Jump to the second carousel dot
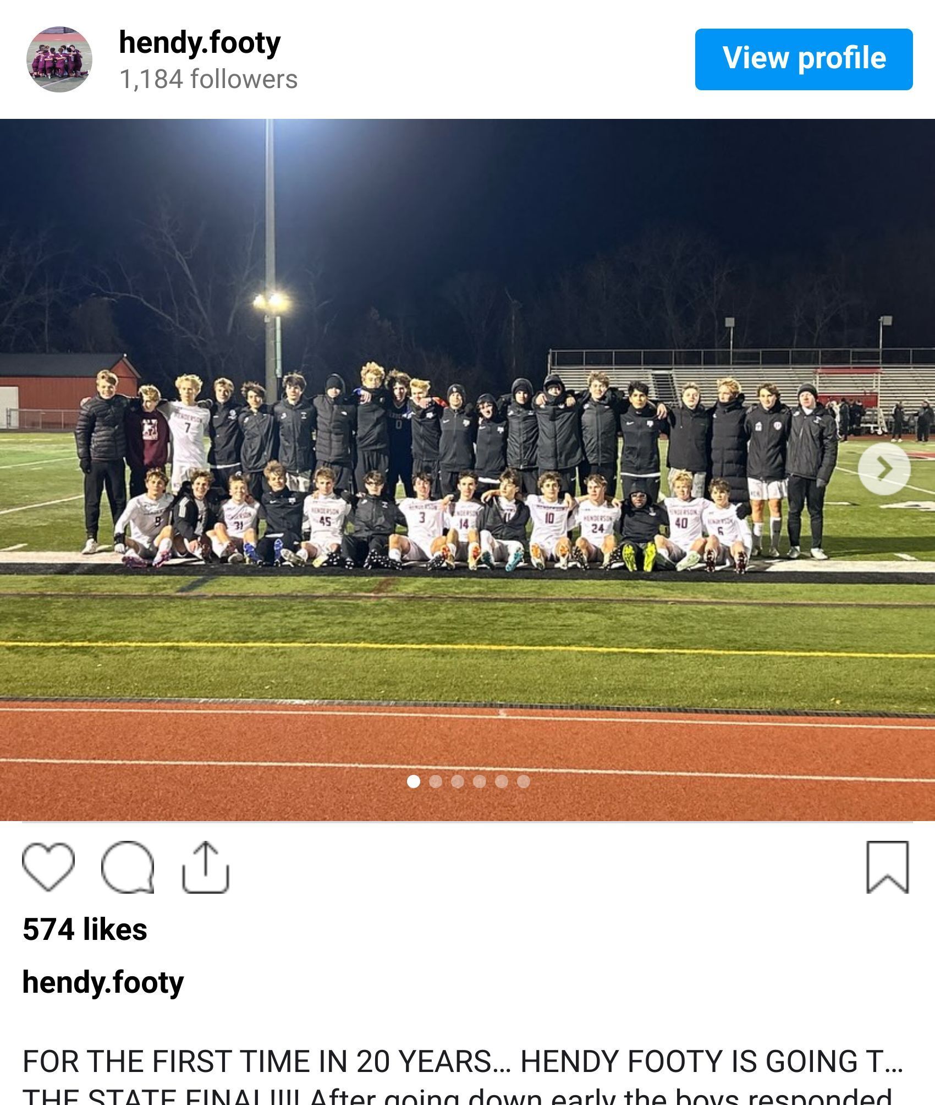935x1105 pixels. [x=436, y=781]
